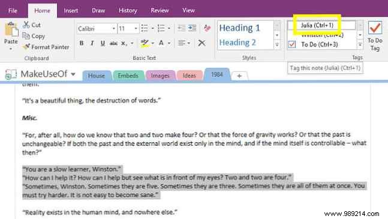
Task: Toggle strikethrough formatting
Action: [x=113, y=44]
